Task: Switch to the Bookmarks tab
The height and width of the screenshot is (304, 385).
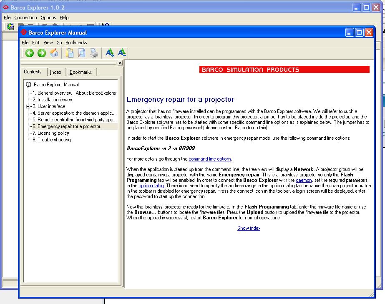Action: pyautogui.click(x=81, y=72)
